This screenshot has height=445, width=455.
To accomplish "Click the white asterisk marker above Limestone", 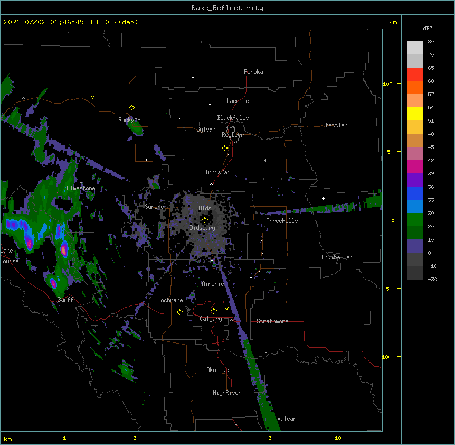I will (81, 183).
